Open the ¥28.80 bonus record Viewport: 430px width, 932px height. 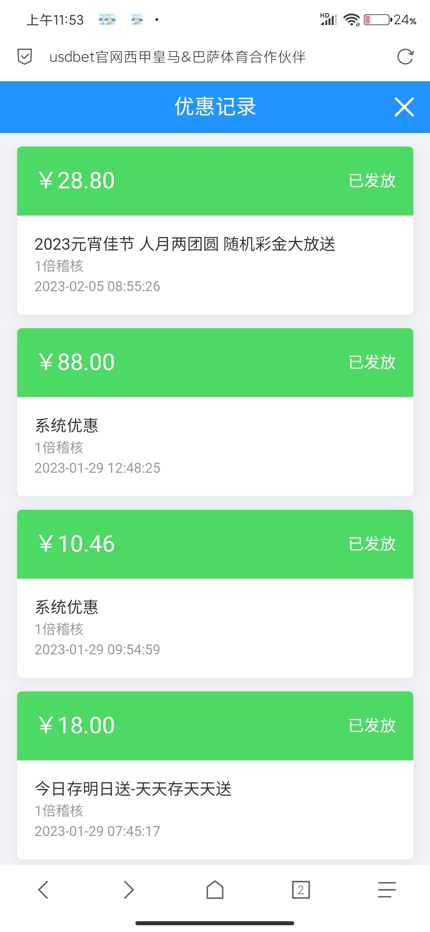[x=76, y=181]
